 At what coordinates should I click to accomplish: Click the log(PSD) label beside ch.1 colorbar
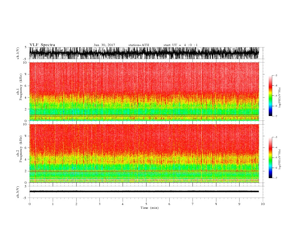tap(280, 98)
